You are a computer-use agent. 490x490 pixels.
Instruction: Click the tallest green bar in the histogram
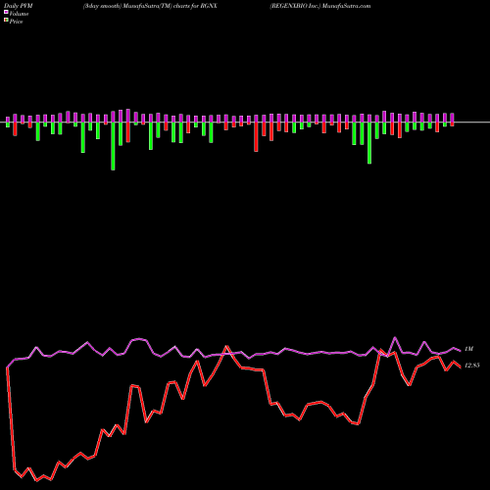point(113,146)
